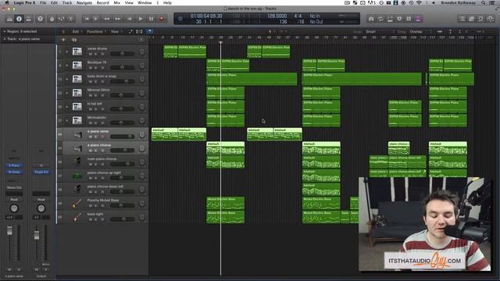Click verse drums track instrument icon
This screenshot has height=281, width=500.
pos(77,52)
